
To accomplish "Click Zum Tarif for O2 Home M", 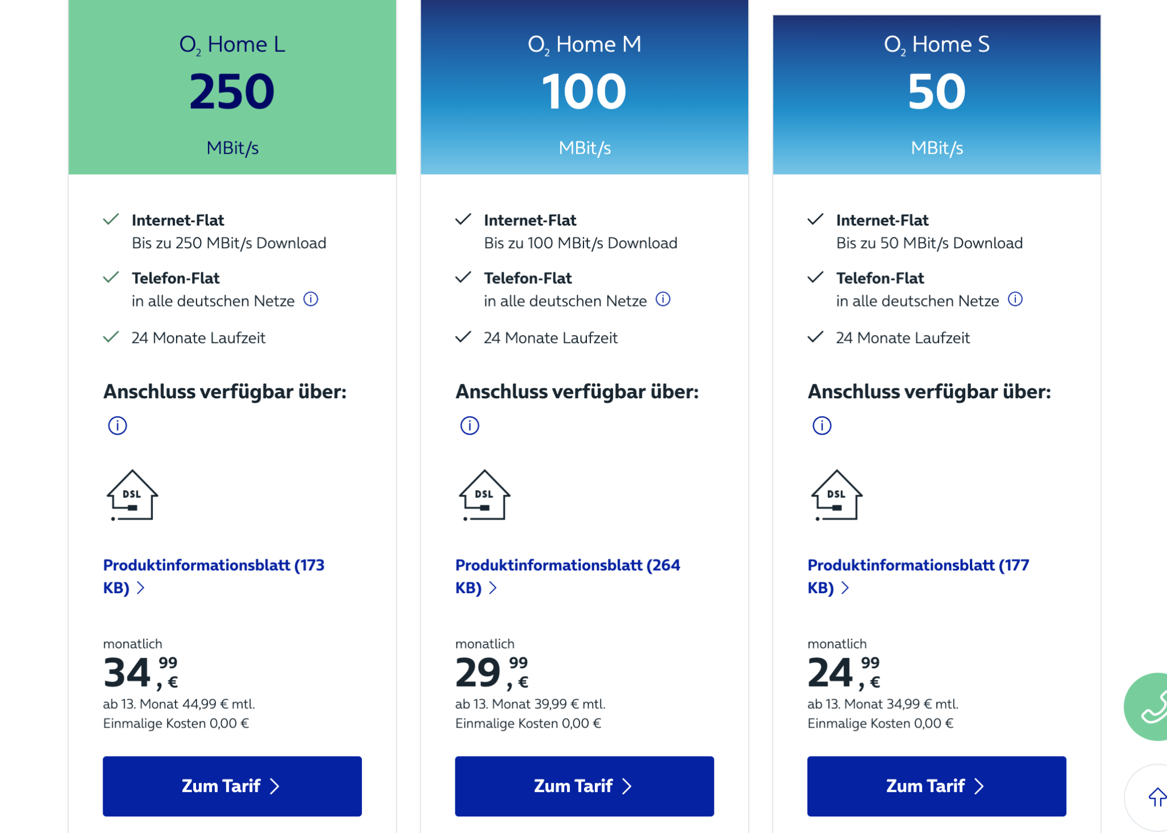I will point(584,786).
